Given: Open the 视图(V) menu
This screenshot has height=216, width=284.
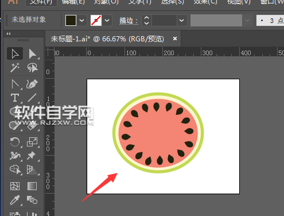Looking at the screenshot, I should 239,2.
